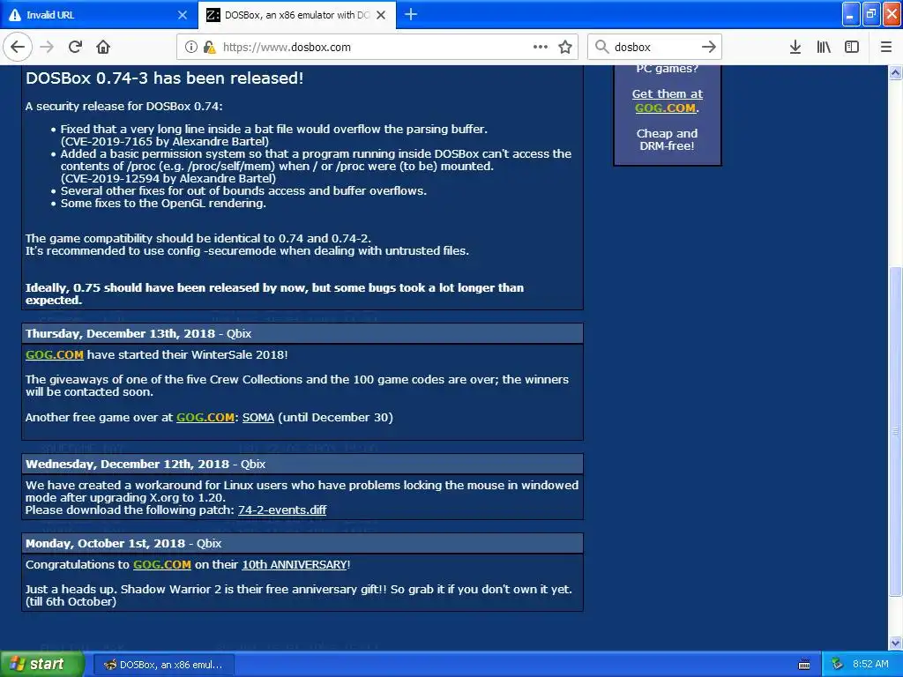903x677 pixels.
Task: Click Some fixes to the OpenGL rendering
Action: [x=163, y=204]
